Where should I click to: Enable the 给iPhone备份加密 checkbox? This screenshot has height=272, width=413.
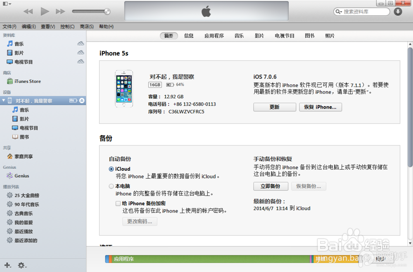[118, 203]
